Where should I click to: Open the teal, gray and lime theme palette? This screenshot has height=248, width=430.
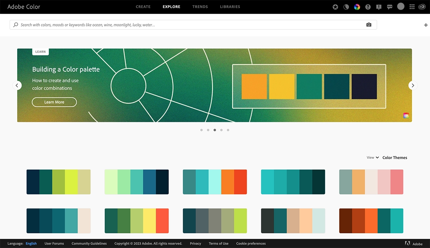tap(215, 221)
